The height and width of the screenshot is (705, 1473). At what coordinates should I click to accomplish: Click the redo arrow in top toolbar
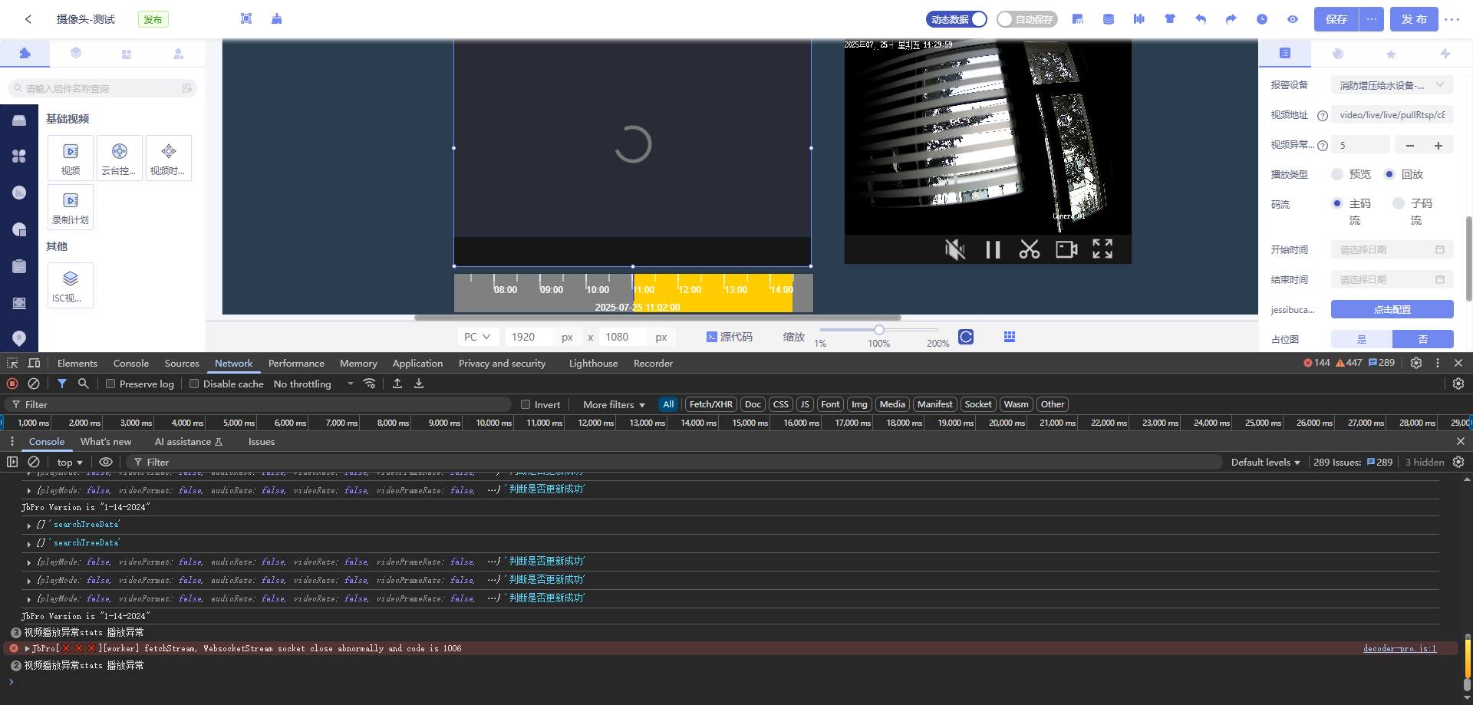coord(1231,19)
